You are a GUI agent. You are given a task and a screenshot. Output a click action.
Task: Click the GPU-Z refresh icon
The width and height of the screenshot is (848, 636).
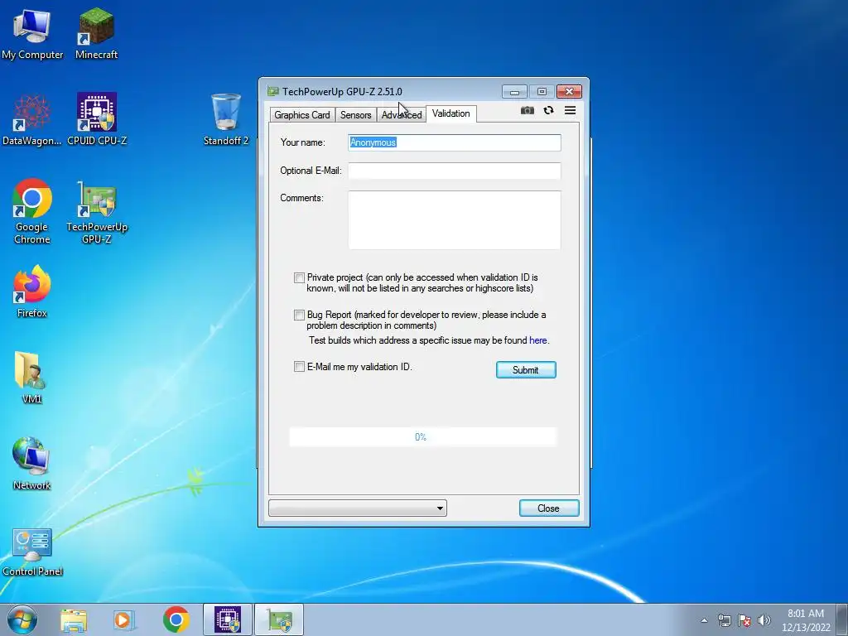[548, 110]
